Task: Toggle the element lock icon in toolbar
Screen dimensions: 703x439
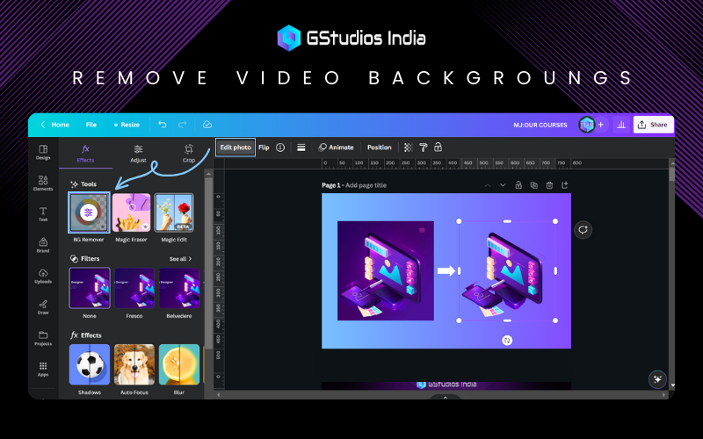Action: coord(438,148)
